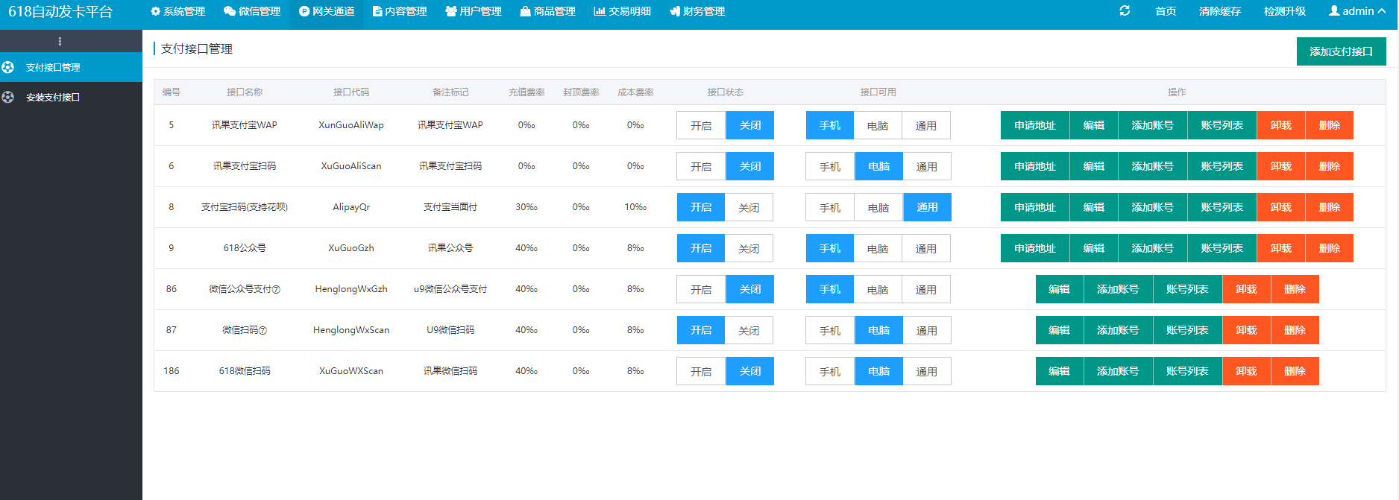Click the refresh icon in top bar

coord(1125,11)
